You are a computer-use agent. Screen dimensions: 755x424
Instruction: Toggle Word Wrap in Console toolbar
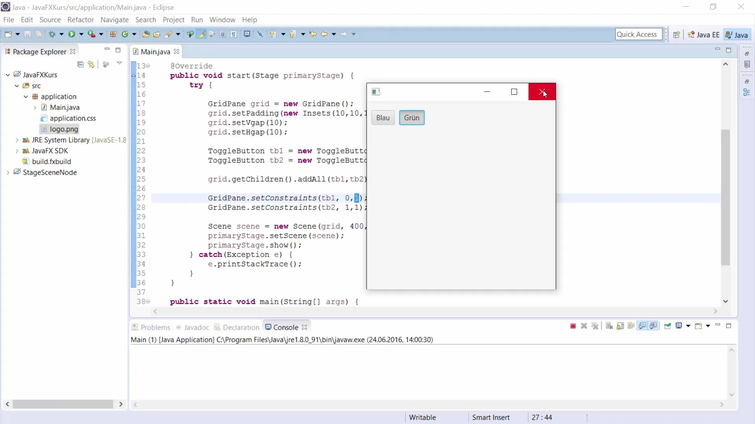point(631,326)
